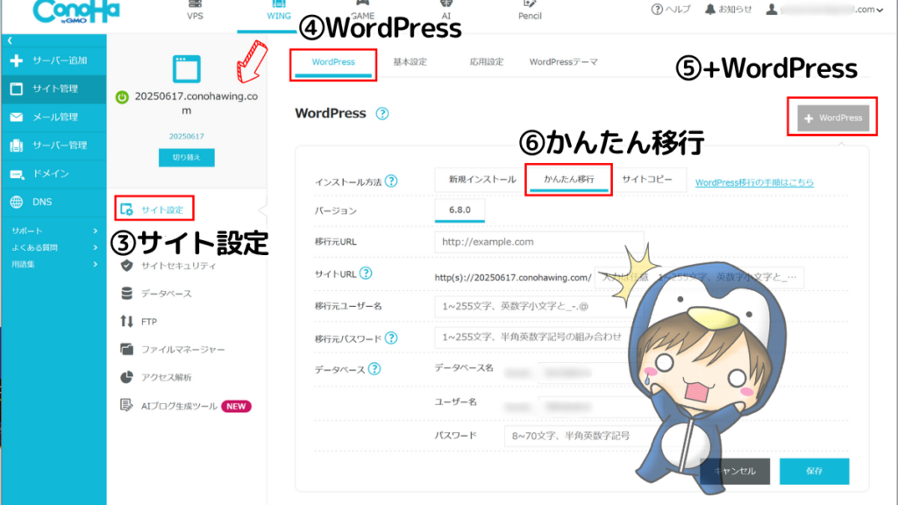
Task: Click the ConoHa logo
Action: coord(76,11)
